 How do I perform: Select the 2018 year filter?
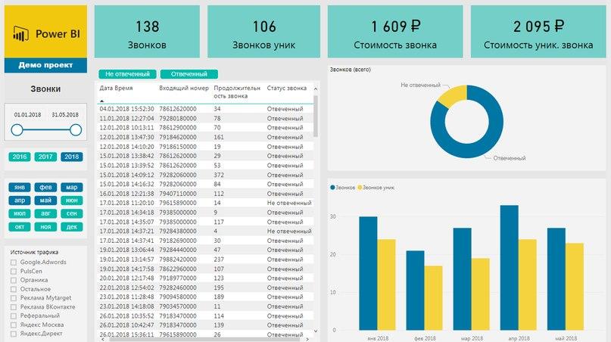click(x=72, y=157)
